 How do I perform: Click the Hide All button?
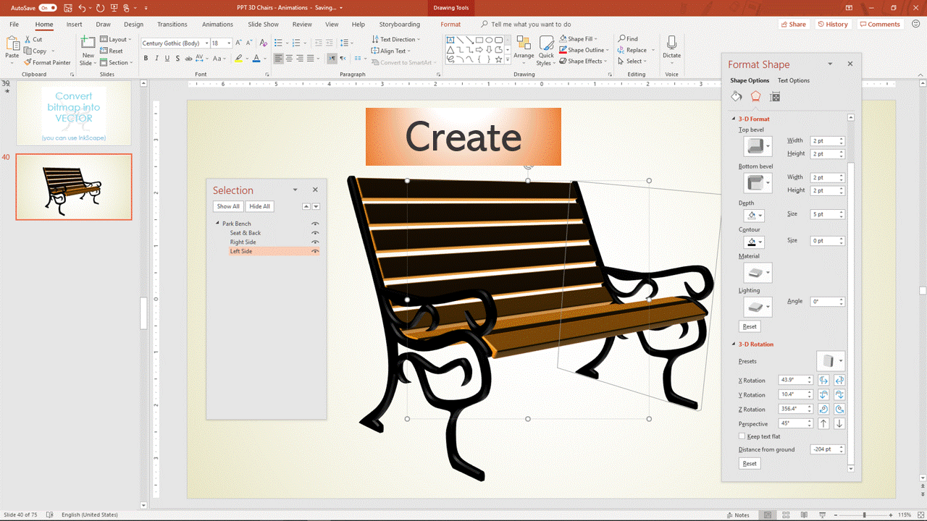point(259,206)
